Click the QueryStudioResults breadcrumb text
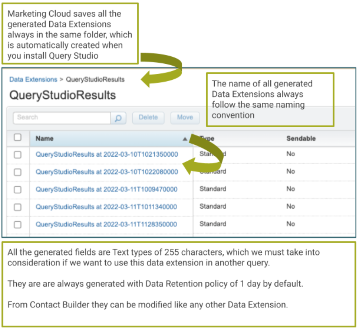The width and height of the screenshot is (359, 329). (x=95, y=79)
